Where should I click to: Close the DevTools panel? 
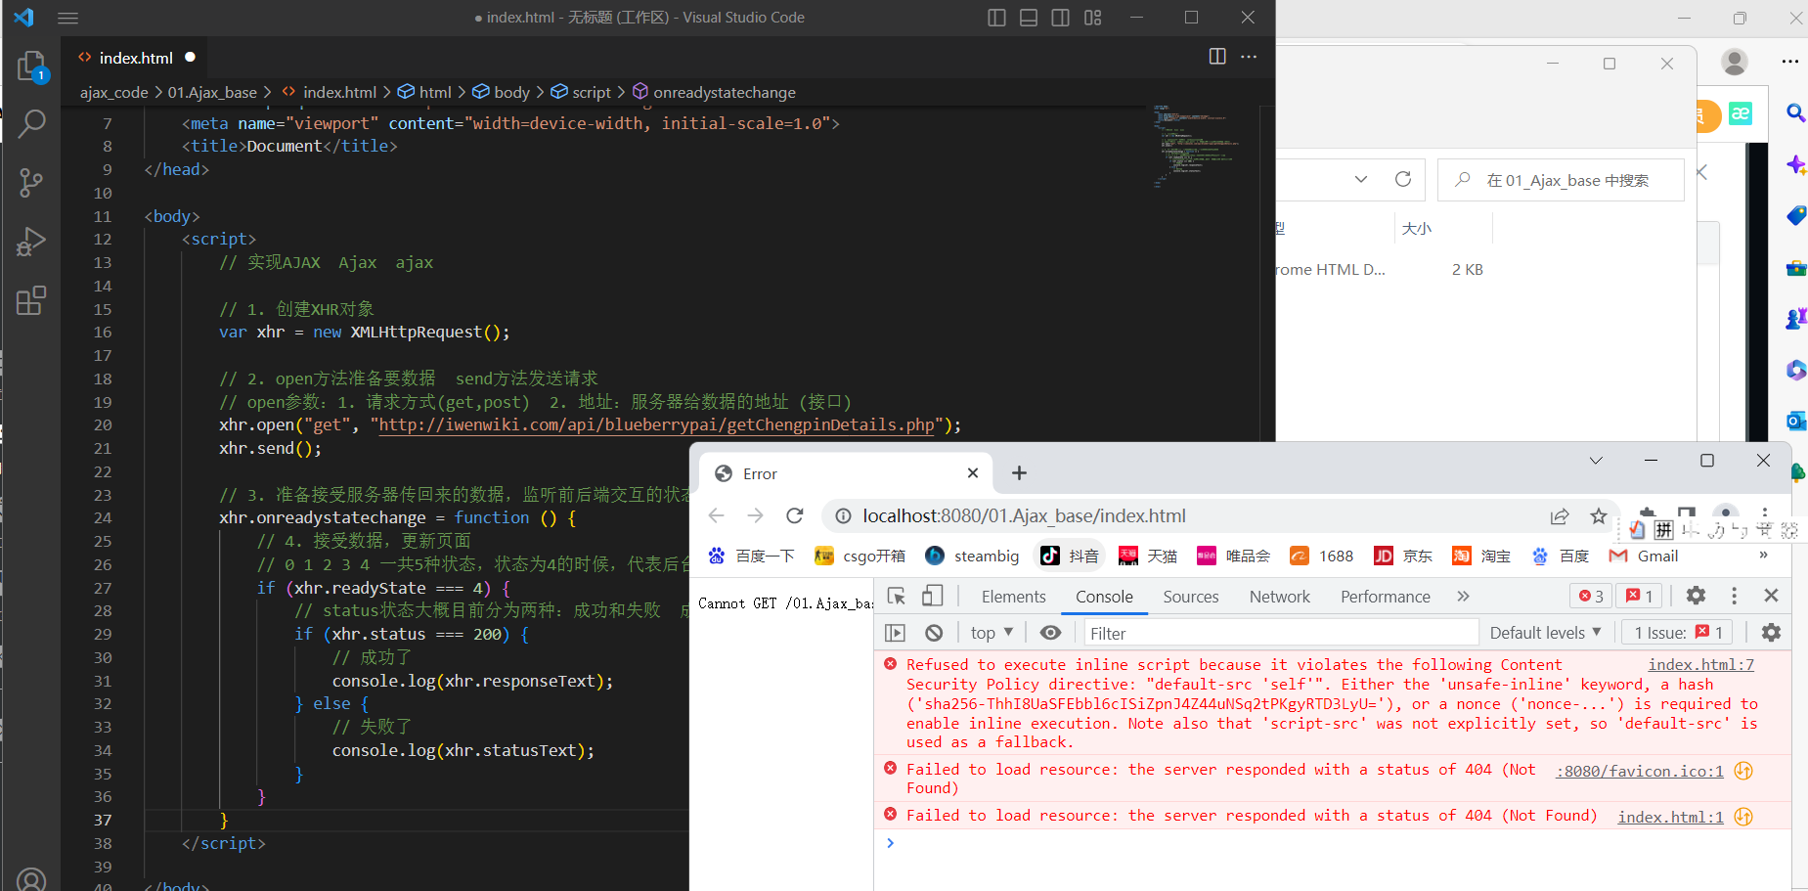[1771, 596]
